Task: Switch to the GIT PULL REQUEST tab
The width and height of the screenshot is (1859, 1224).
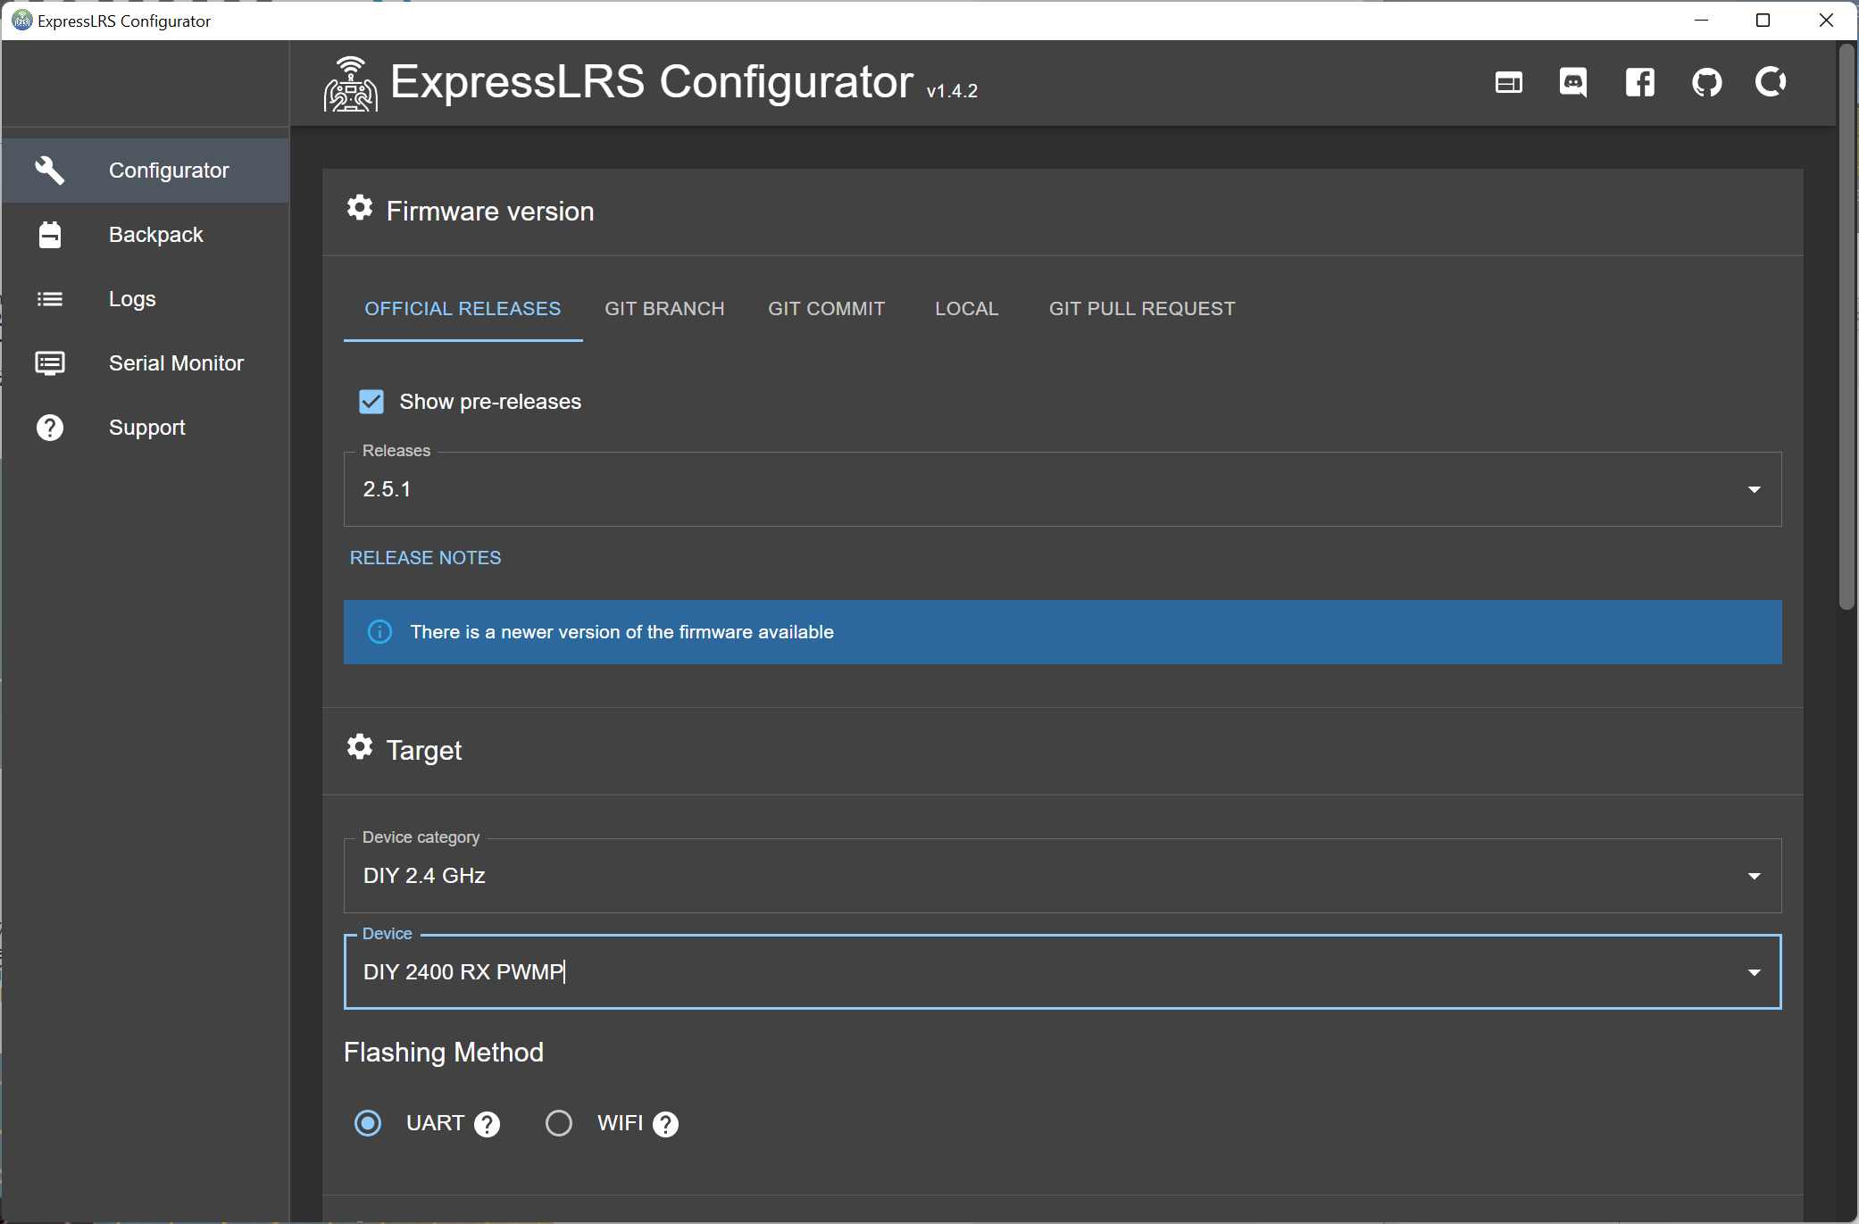Action: point(1141,309)
